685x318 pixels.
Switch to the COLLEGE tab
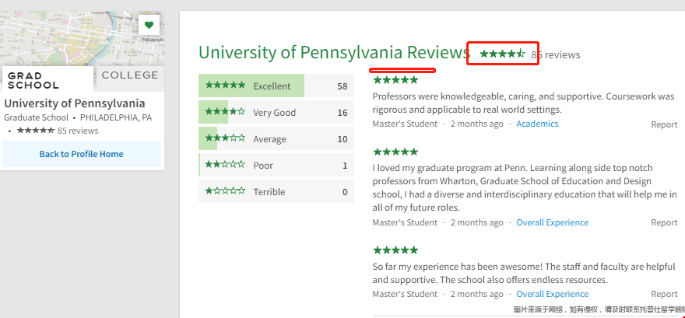[129, 75]
